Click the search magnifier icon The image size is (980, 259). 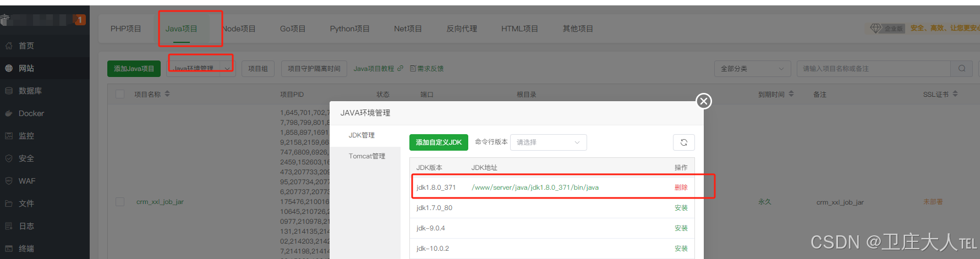(961, 69)
